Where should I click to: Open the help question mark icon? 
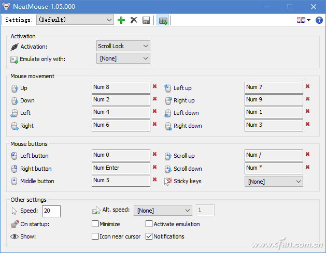click(319, 20)
